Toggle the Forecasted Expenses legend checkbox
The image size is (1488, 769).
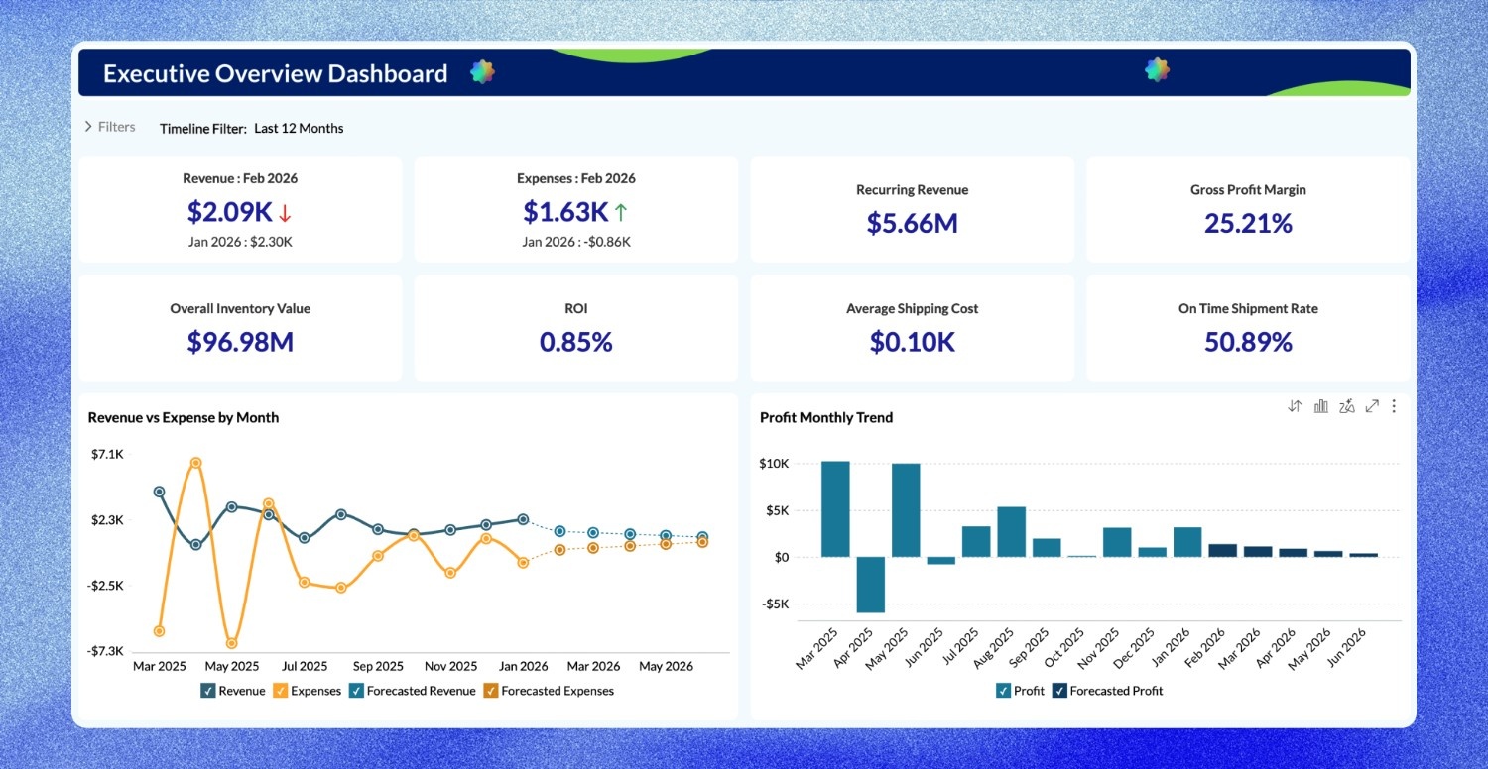(490, 691)
